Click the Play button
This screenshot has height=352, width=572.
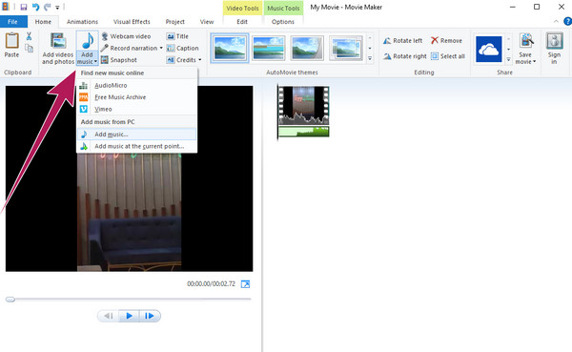(x=129, y=316)
